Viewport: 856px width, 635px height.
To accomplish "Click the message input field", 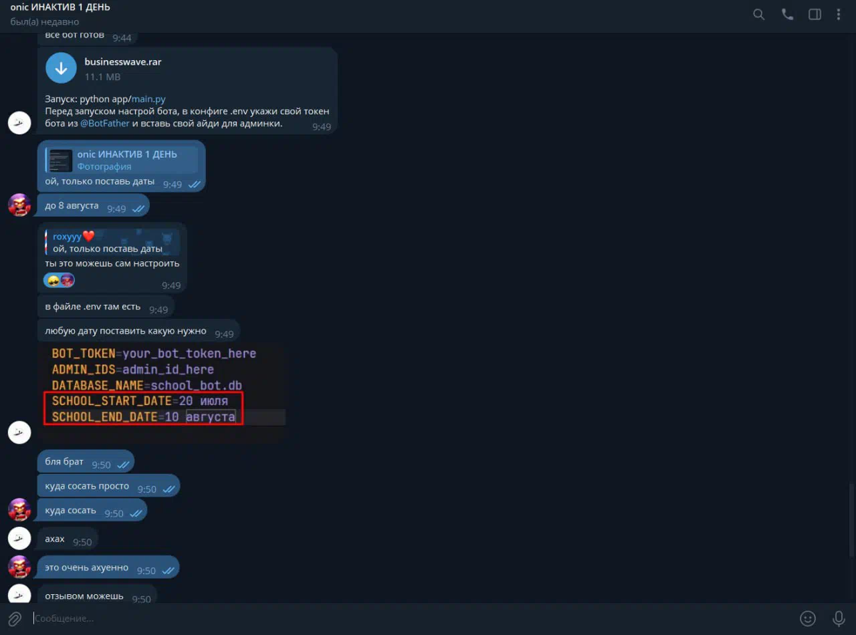I will pyautogui.click(x=411, y=618).
